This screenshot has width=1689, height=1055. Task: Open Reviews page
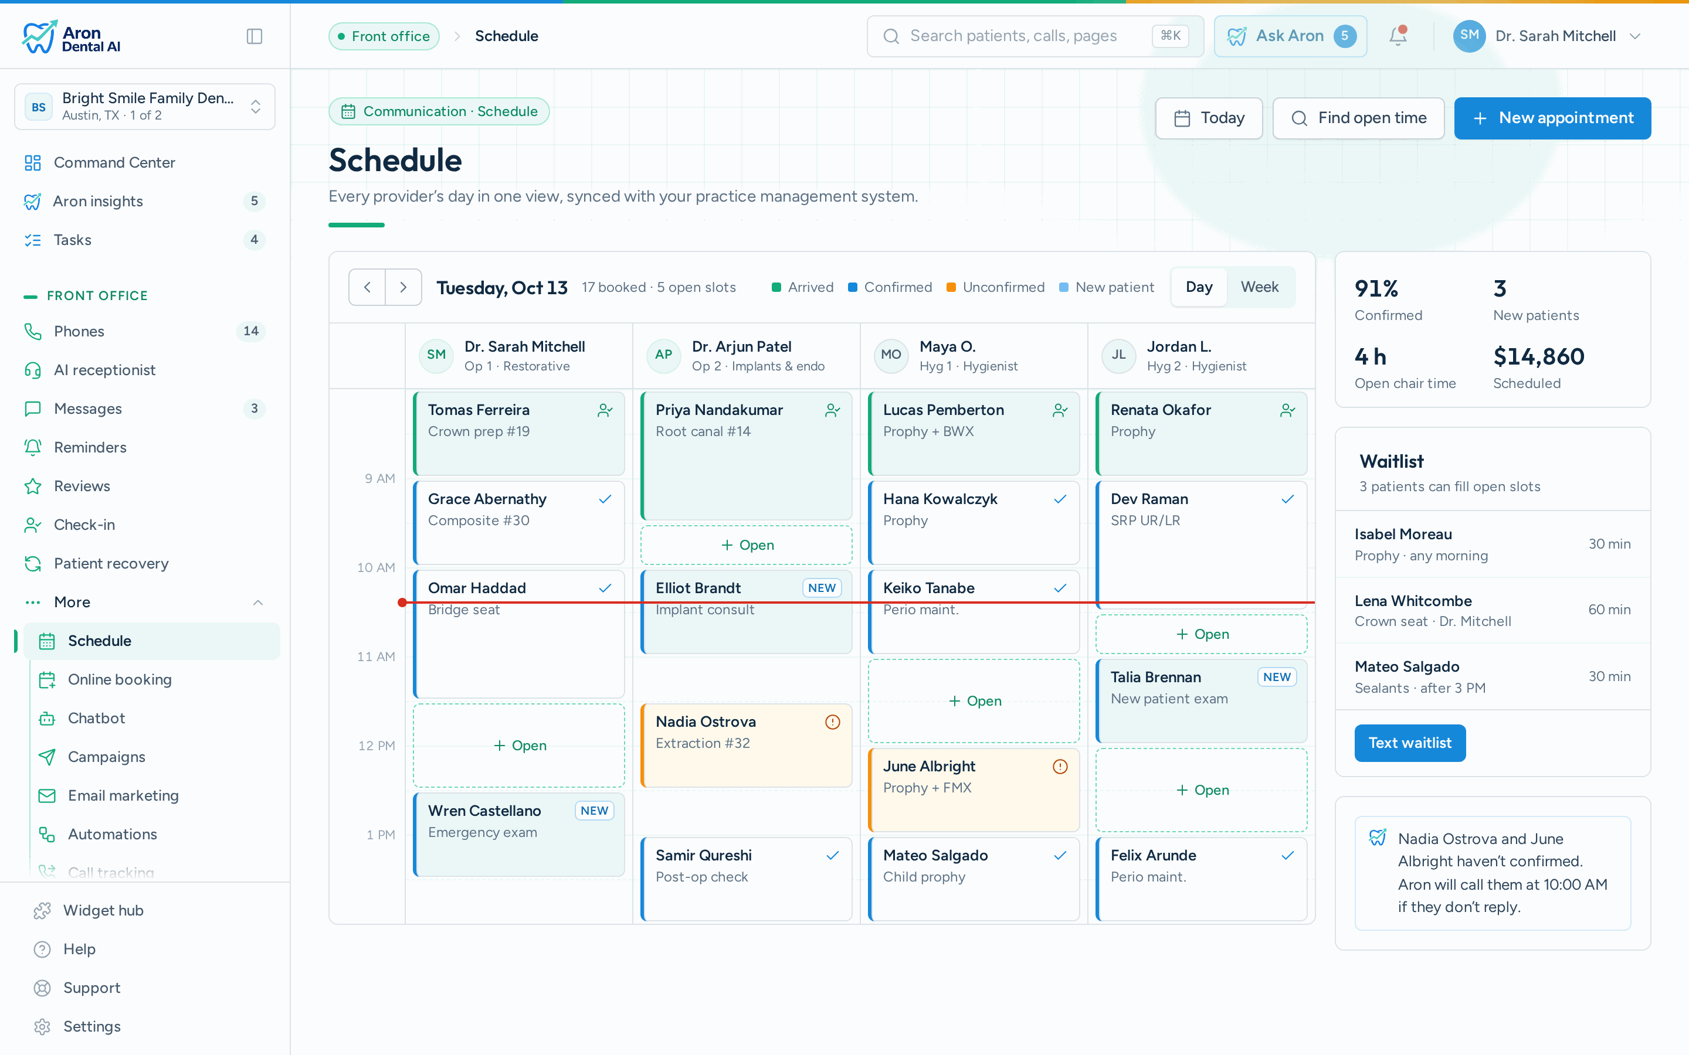[145, 486]
